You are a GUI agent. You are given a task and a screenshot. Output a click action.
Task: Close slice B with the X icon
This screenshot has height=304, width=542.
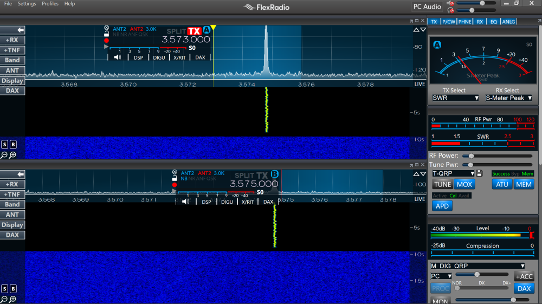[175, 172]
